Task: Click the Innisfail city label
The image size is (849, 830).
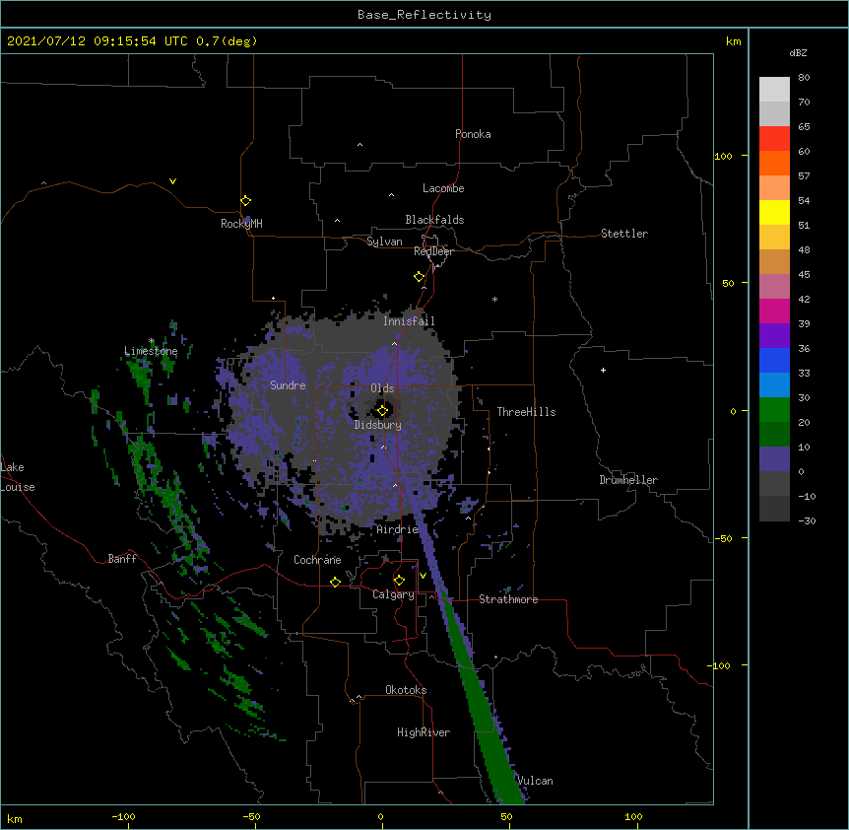Action: pos(409,321)
